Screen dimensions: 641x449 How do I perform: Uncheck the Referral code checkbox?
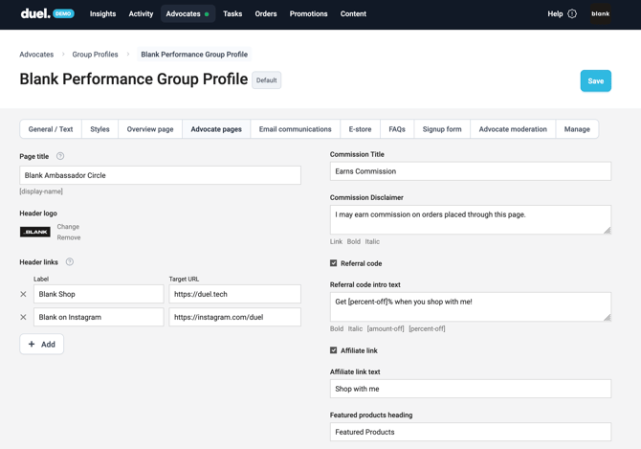pyautogui.click(x=334, y=263)
